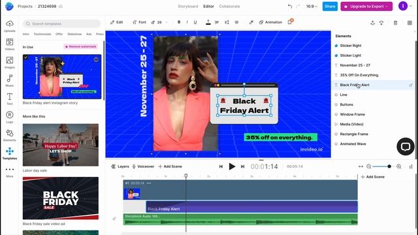Select the Text tool in sidebar
This screenshot has width=418, height=235.
tap(10, 99)
